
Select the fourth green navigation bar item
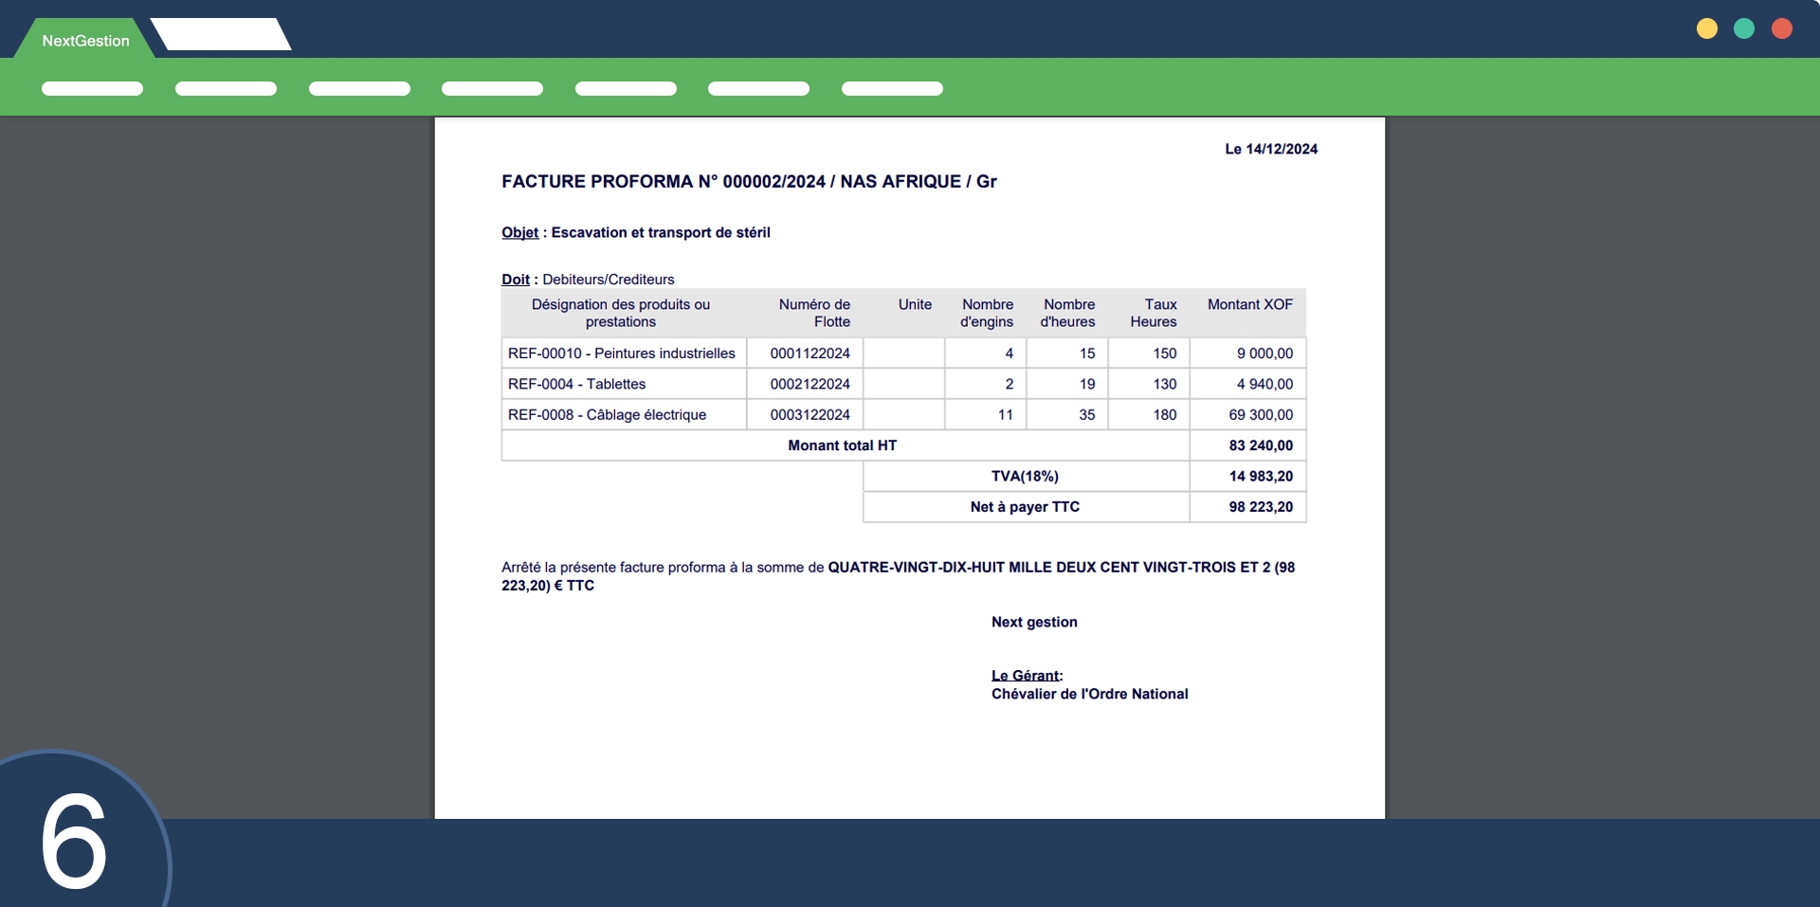[x=492, y=89]
